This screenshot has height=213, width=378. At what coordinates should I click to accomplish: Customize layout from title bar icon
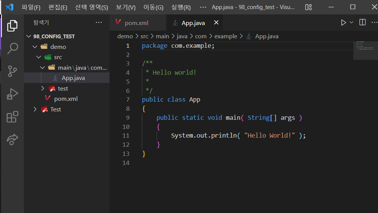(x=308, y=7)
